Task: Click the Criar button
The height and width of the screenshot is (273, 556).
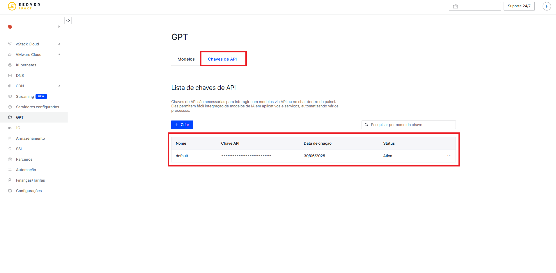Action: click(182, 125)
